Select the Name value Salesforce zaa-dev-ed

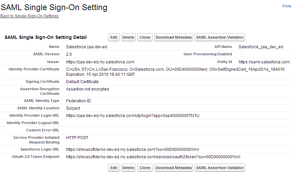click(87, 47)
